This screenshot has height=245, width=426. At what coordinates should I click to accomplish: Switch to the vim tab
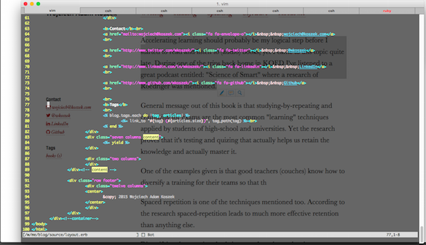pyautogui.click(x=53, y=11)
